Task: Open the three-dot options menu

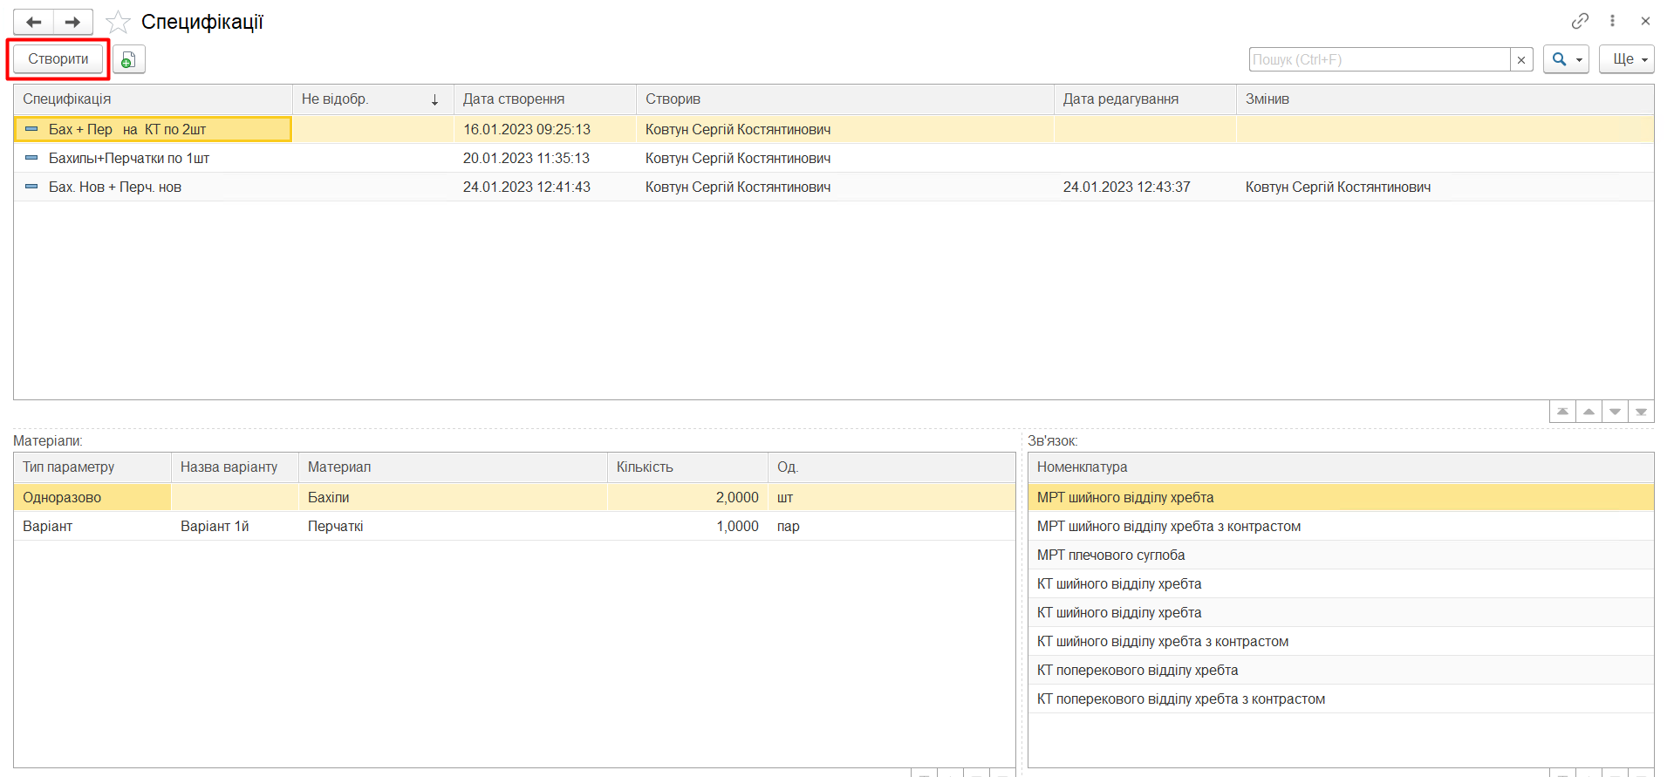Action: (x=1612, y=21)
